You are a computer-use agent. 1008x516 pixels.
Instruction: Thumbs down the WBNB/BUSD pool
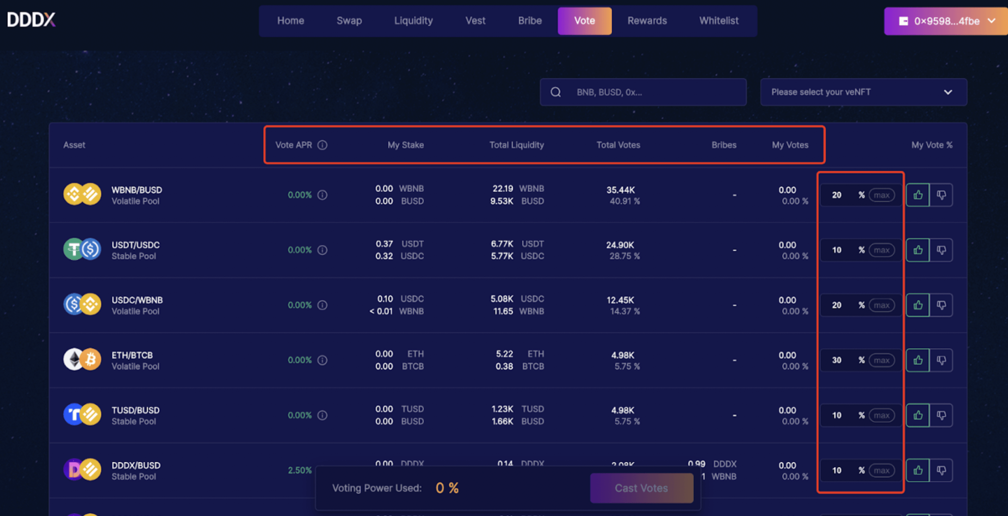tap(941, 195)
